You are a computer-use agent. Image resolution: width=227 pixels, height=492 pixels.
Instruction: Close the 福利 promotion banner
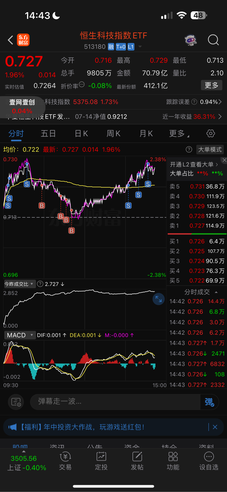pos(215,427)
